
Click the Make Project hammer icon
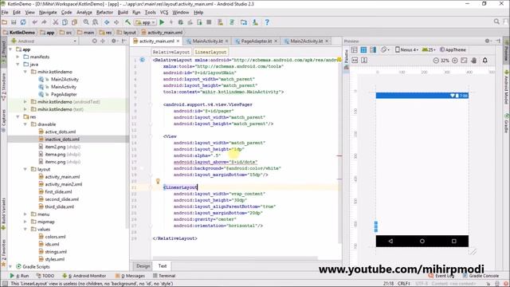tap(127, 22)
